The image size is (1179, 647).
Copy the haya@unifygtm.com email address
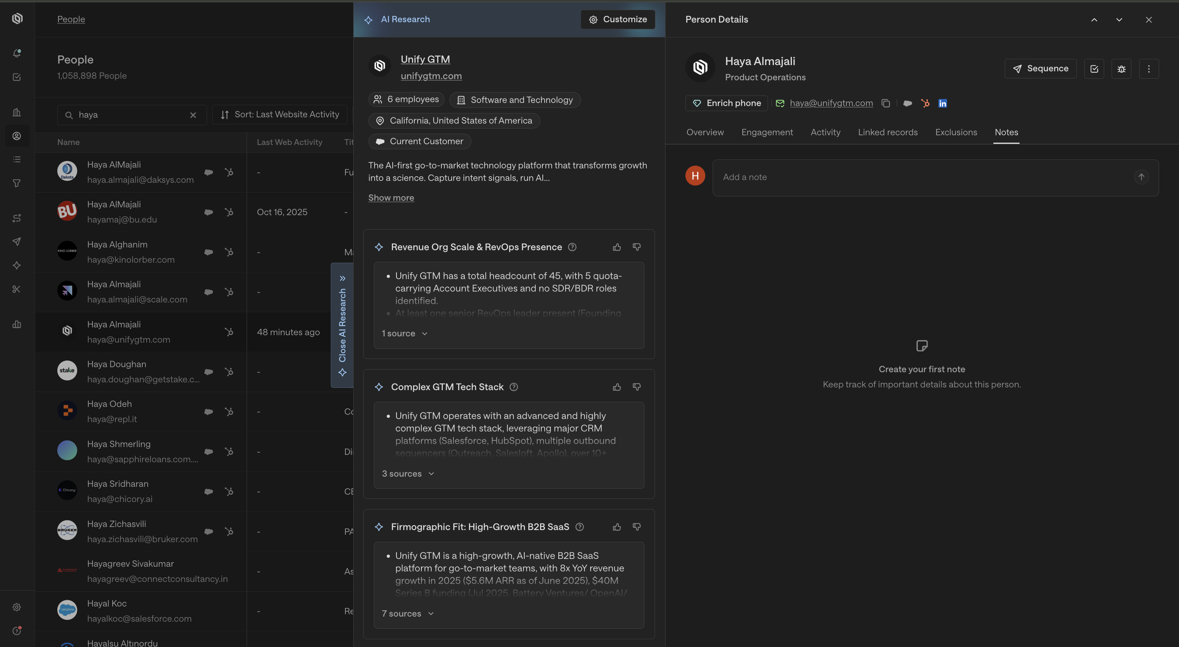click(886, 103)
